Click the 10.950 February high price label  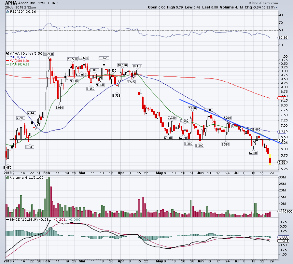click(49, 54)
